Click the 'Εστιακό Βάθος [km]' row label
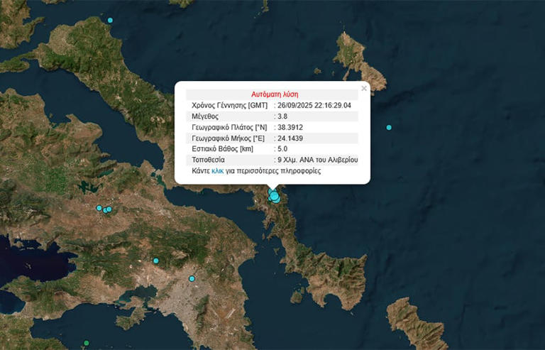Screen dimensions: 545x350 (223, 149)
